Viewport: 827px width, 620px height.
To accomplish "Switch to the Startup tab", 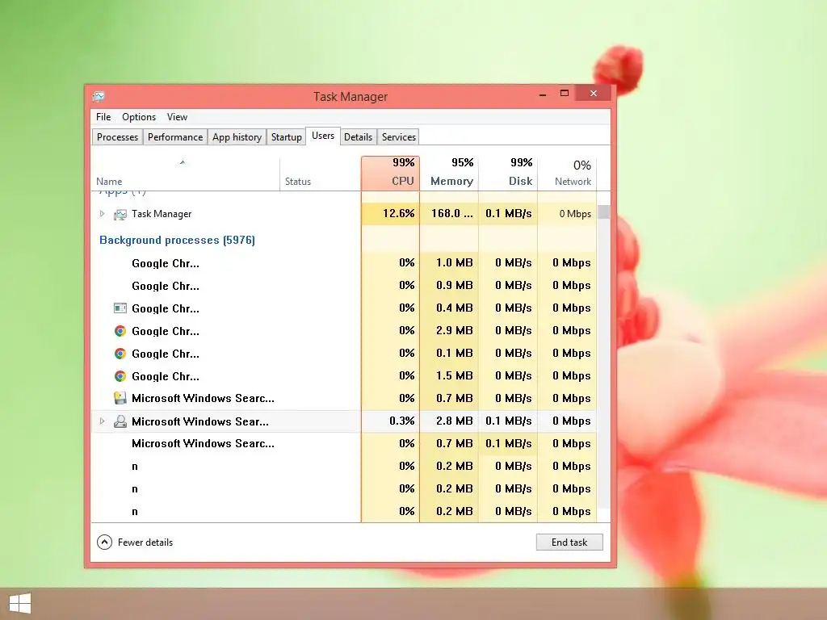I will [287, 137].
